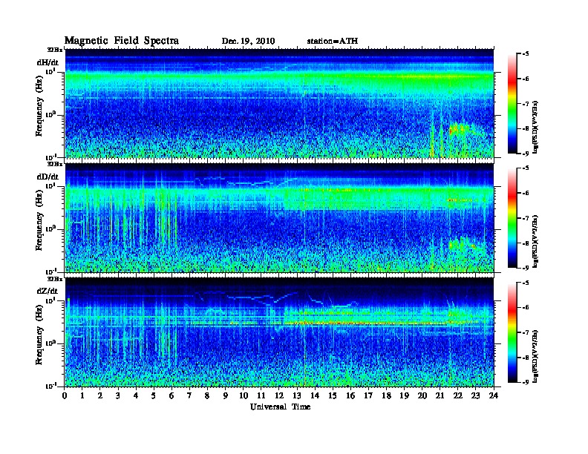Click the hour 4 tick label

136,395
